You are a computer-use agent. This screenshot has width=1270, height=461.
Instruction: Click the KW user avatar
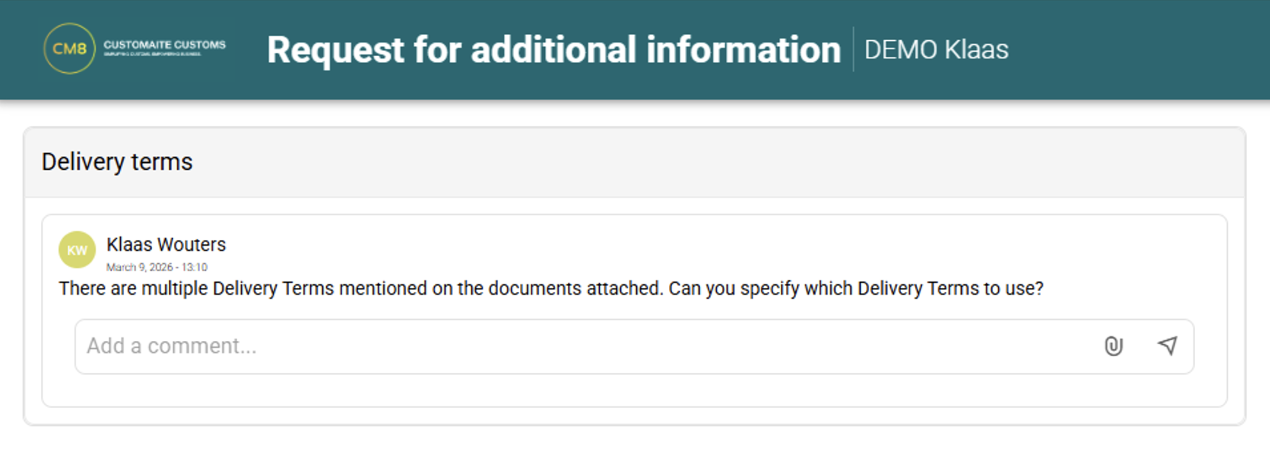[x=77, y=250]
